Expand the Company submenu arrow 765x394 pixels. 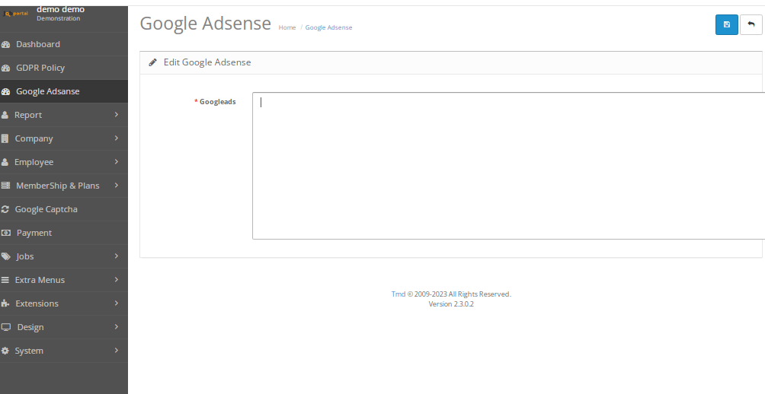(117, 138)
